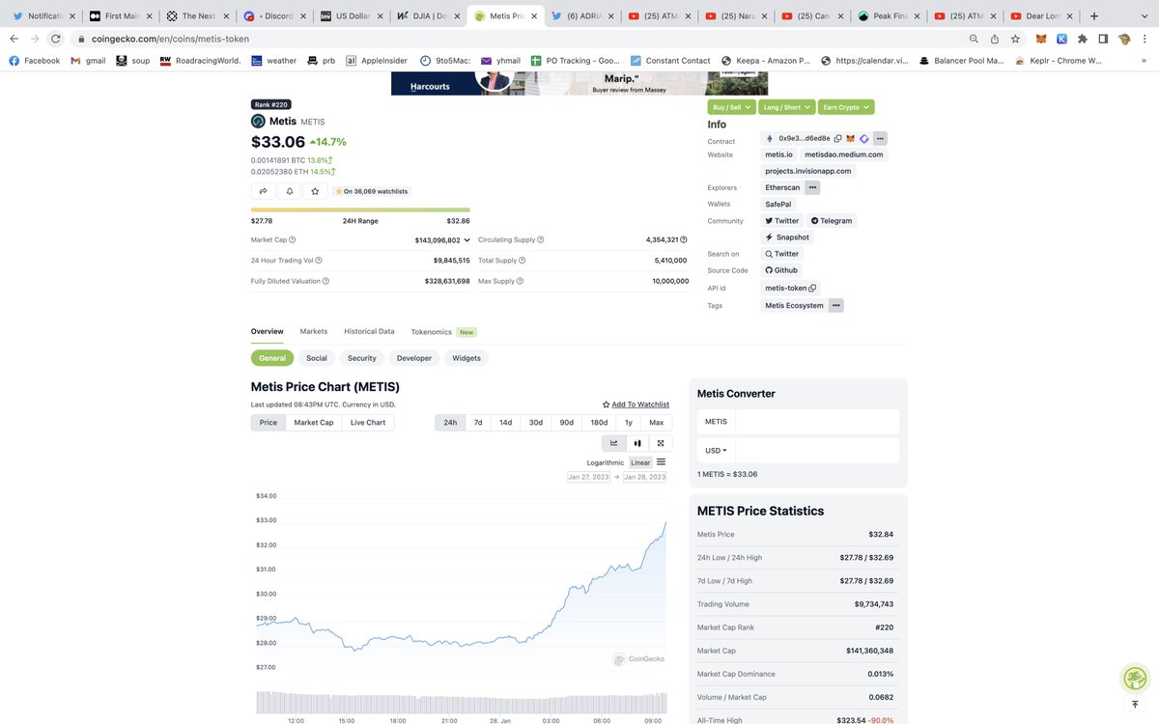Open the metis.io website link
Viewport: 1159px width, 724px height.
click(x=778, y=154)
